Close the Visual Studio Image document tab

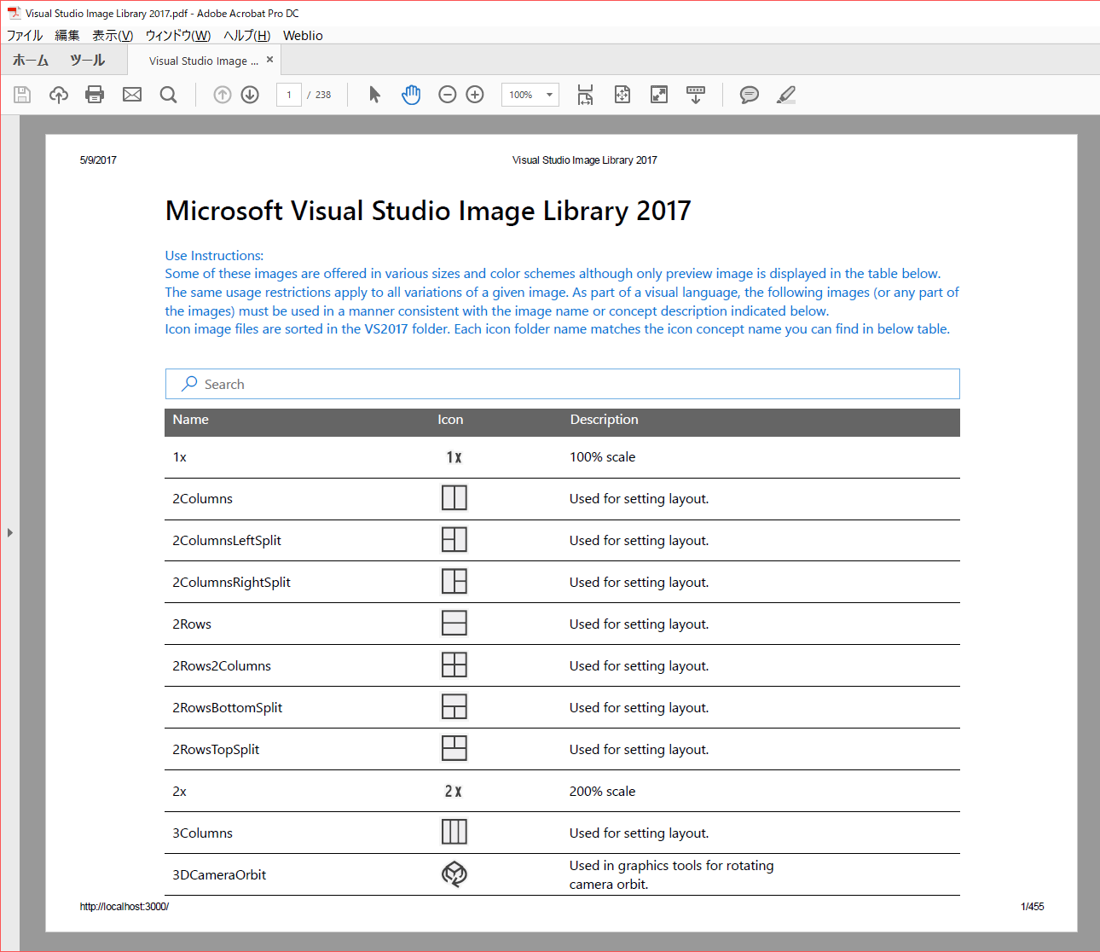click(x=269, y=60)
